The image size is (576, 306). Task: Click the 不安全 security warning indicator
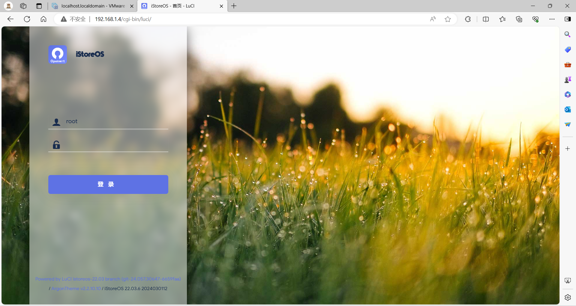73,19
